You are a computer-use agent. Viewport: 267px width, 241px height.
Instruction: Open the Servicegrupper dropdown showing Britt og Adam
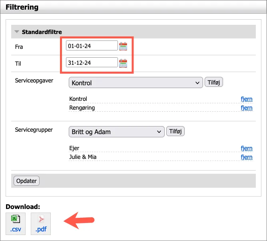pyautogui.click(x=116, y=132)
